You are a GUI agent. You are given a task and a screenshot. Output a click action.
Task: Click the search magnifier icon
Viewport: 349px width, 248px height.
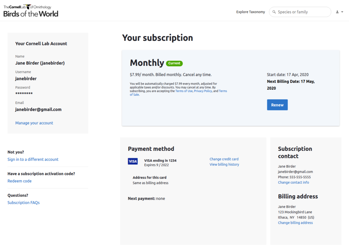(x=274, y=12)
